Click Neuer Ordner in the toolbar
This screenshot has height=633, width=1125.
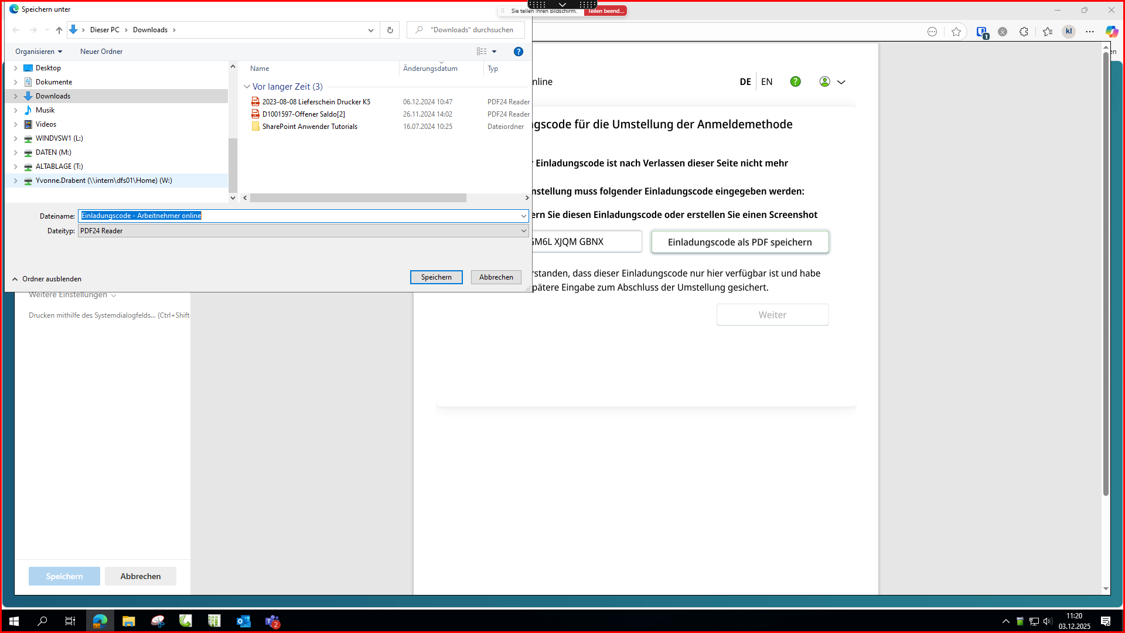pos(101,52)
